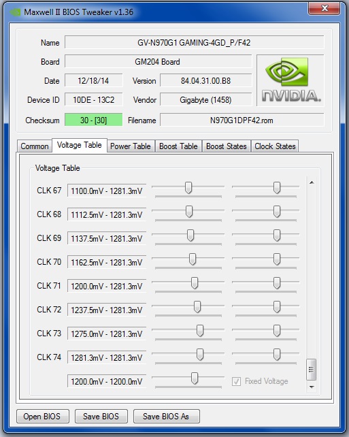Select the Voltage Table tab

(80, 145)
